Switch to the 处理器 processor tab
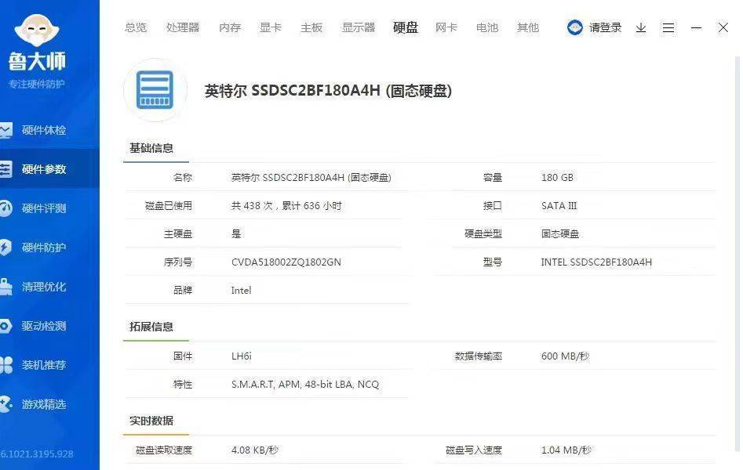743x470 pixels. point(183,27)
